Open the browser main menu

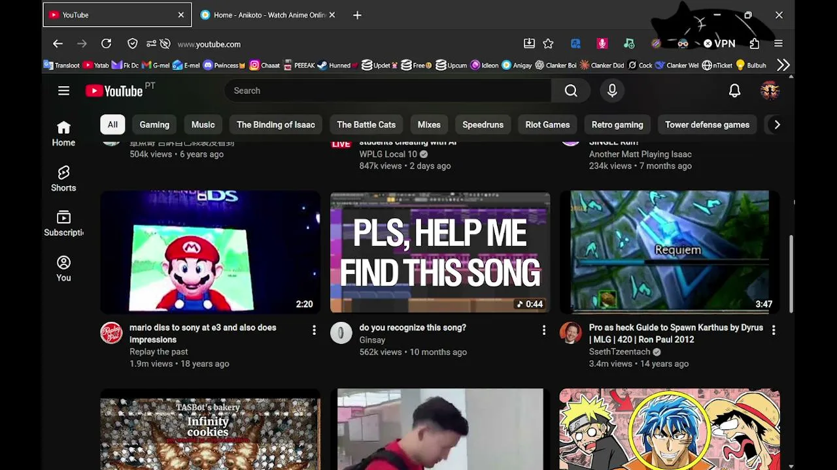[x=778, y=44]
